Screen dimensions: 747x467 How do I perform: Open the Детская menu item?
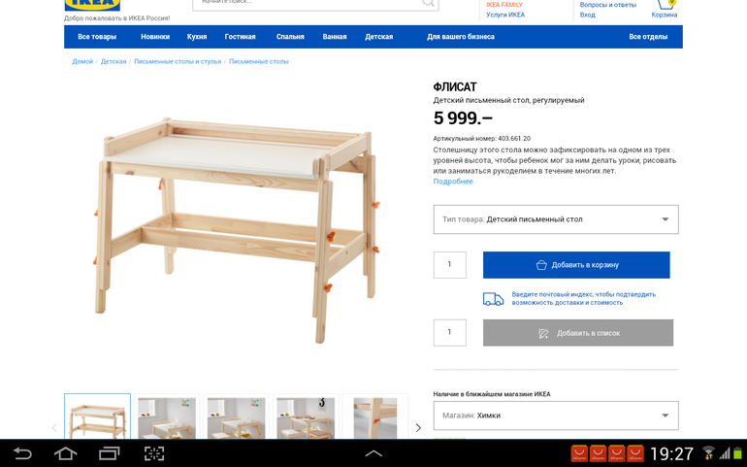point(378,37)
